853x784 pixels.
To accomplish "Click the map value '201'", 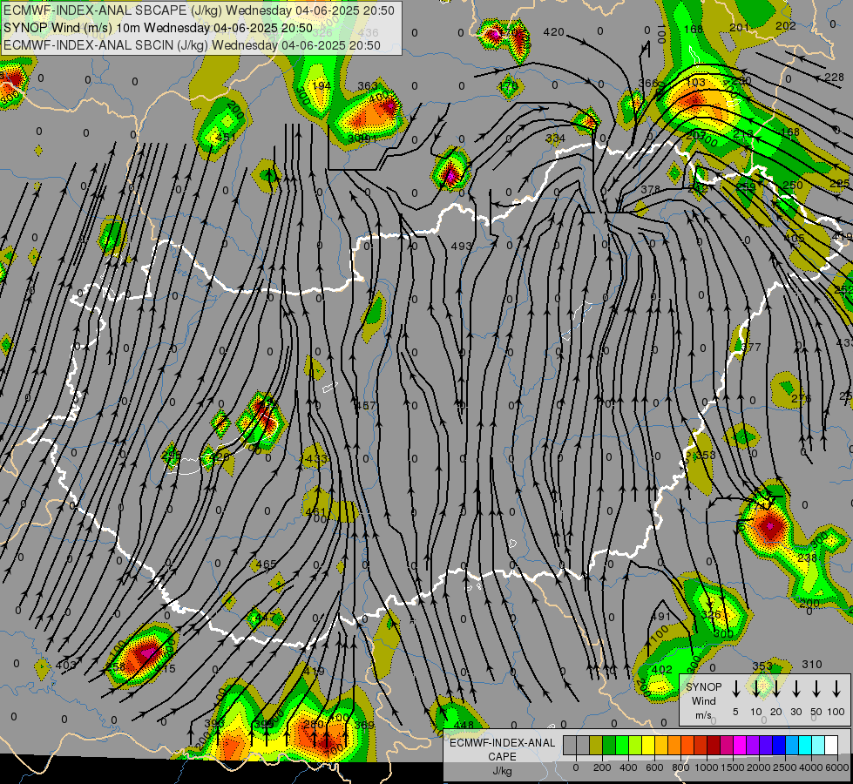I will [740, 28].
